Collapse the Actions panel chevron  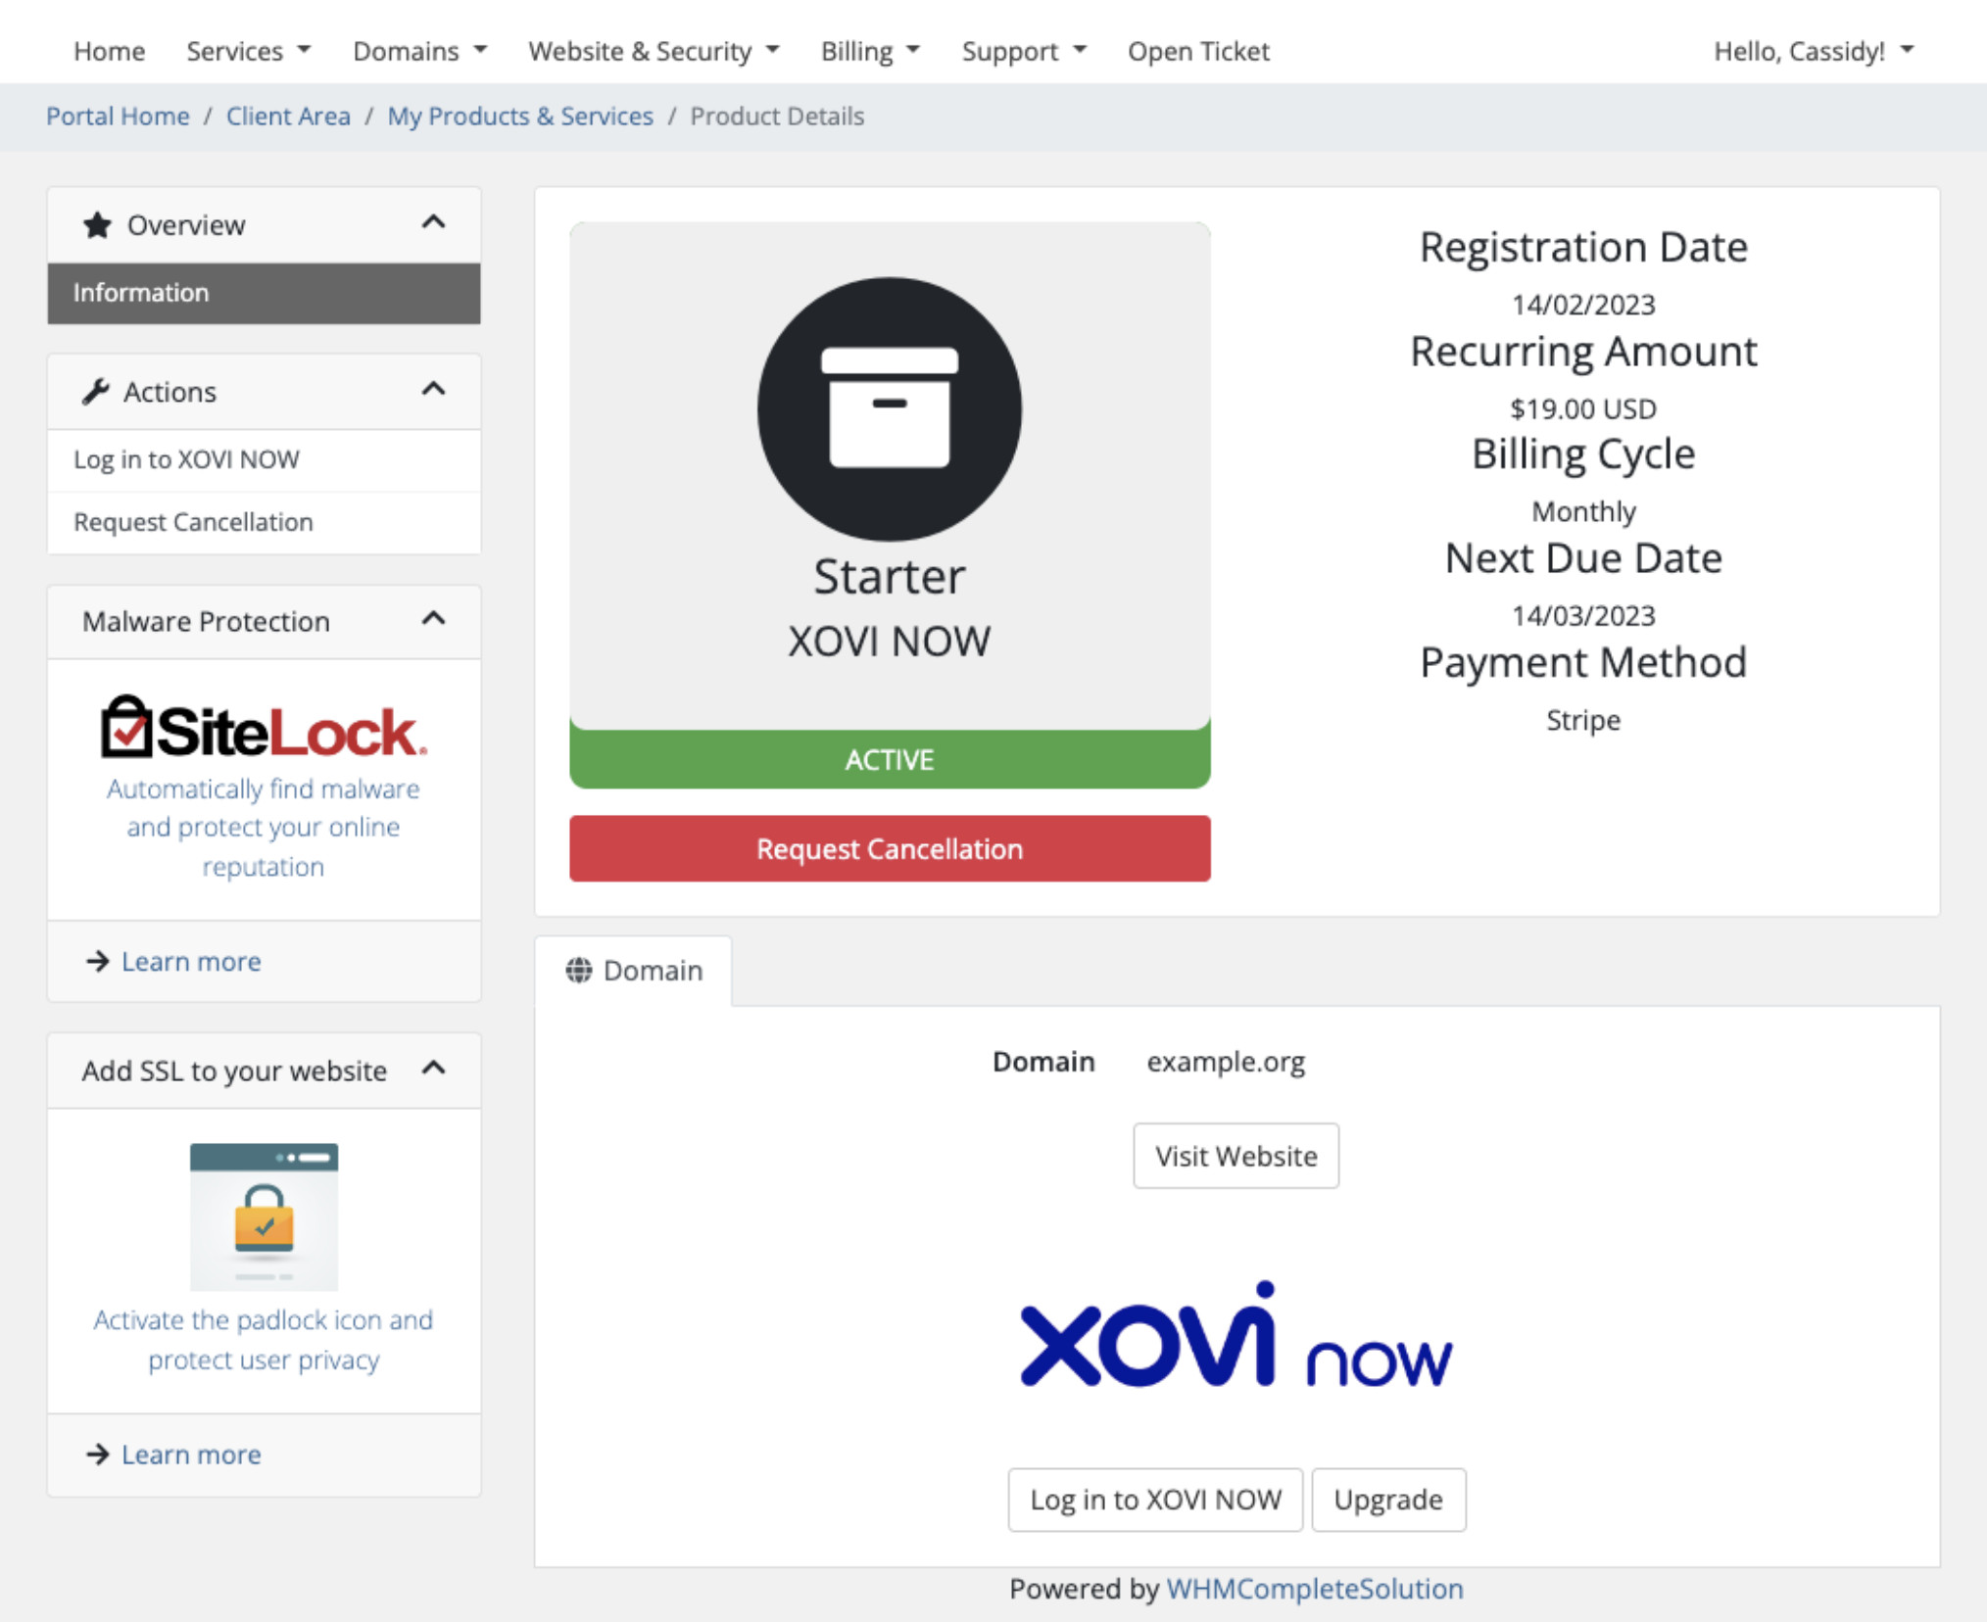(x=433, y=390)
